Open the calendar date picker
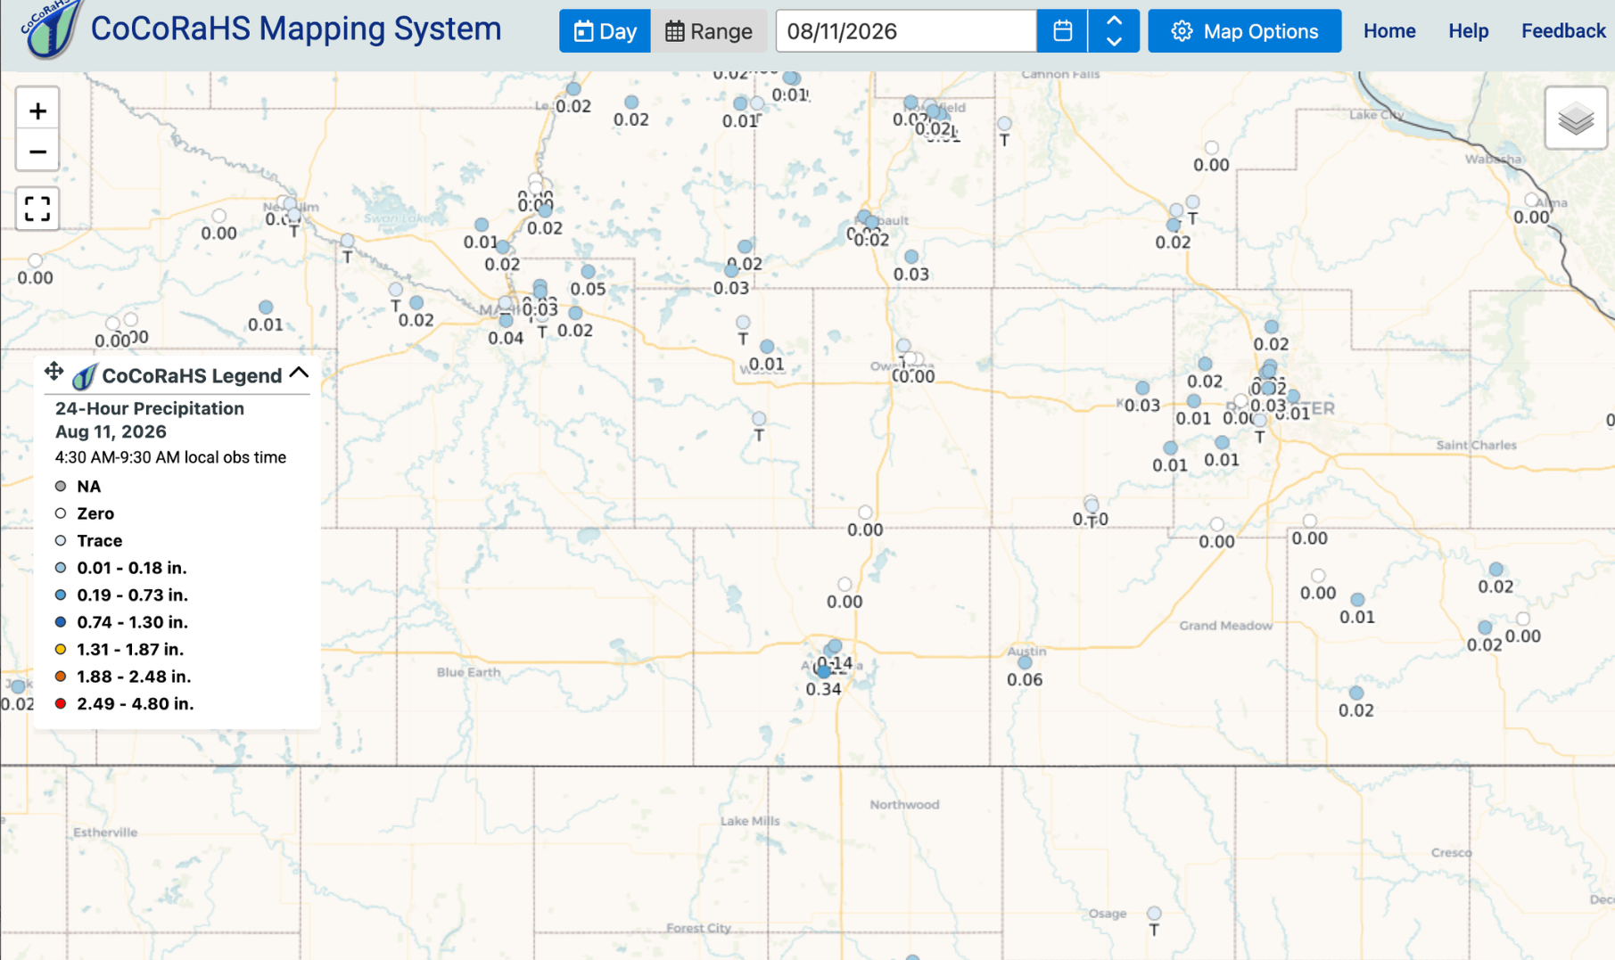 1062,31
